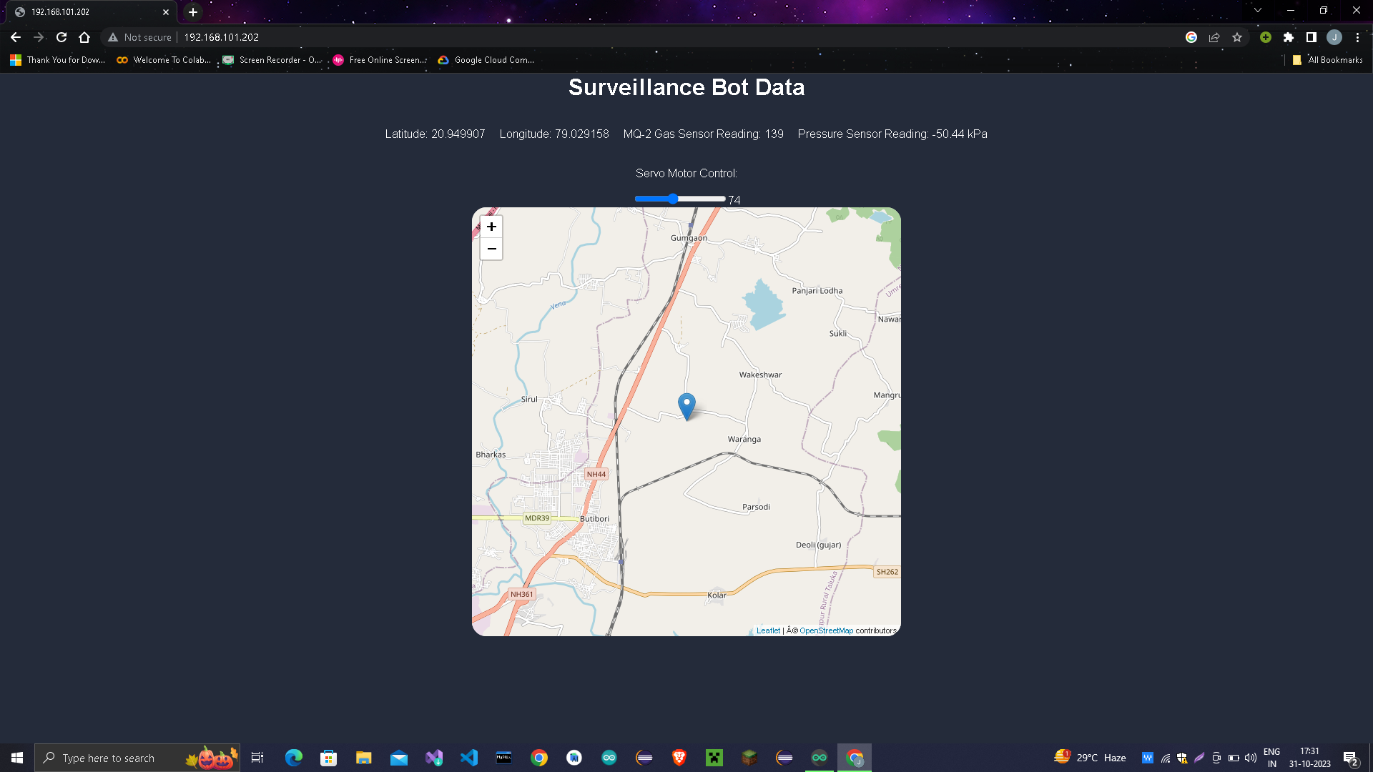The height and width of the screenshot is (772, 1373).
Task: Open the MySQL command line client
Action: pyautogui.click(x=505, y=757)
